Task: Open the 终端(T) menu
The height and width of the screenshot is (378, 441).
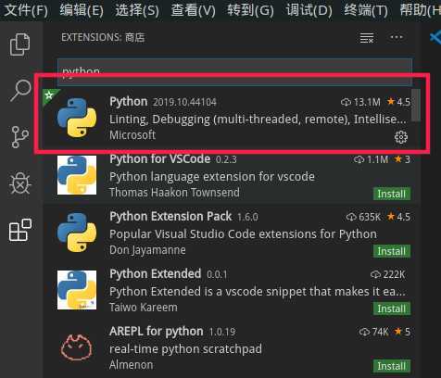Action: coord(366,10)
